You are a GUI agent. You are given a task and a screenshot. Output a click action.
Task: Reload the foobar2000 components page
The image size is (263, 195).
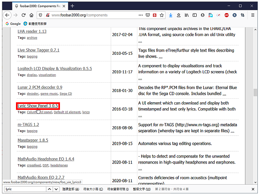(24, 15)
